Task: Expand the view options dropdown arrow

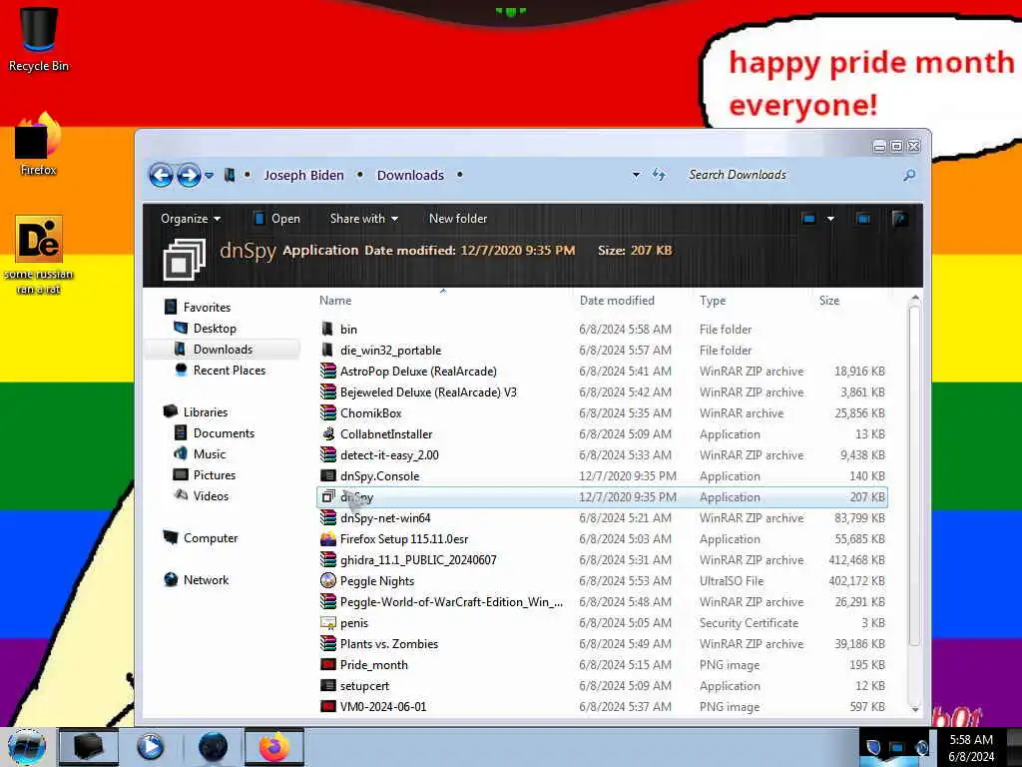Action: tap(830, 219)
